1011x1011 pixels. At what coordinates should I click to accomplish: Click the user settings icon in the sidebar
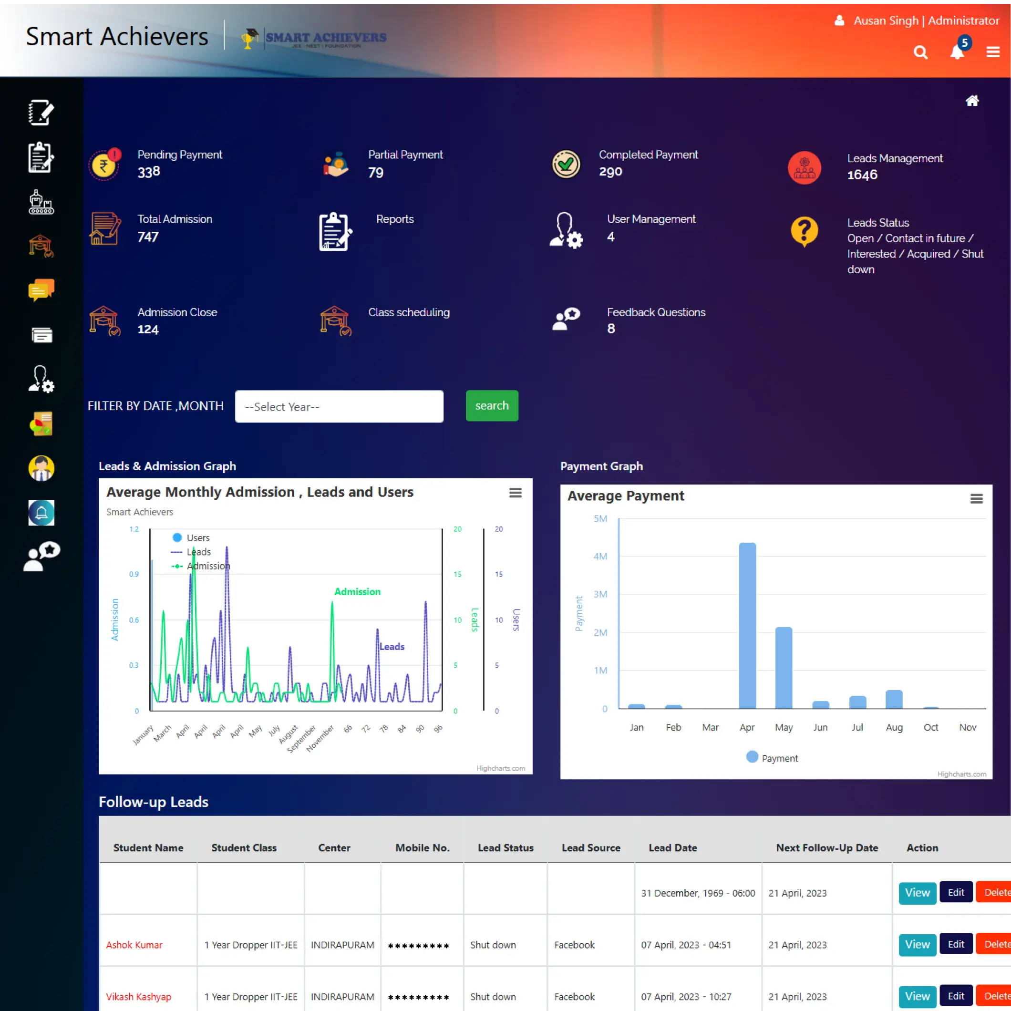coord(41,380)
